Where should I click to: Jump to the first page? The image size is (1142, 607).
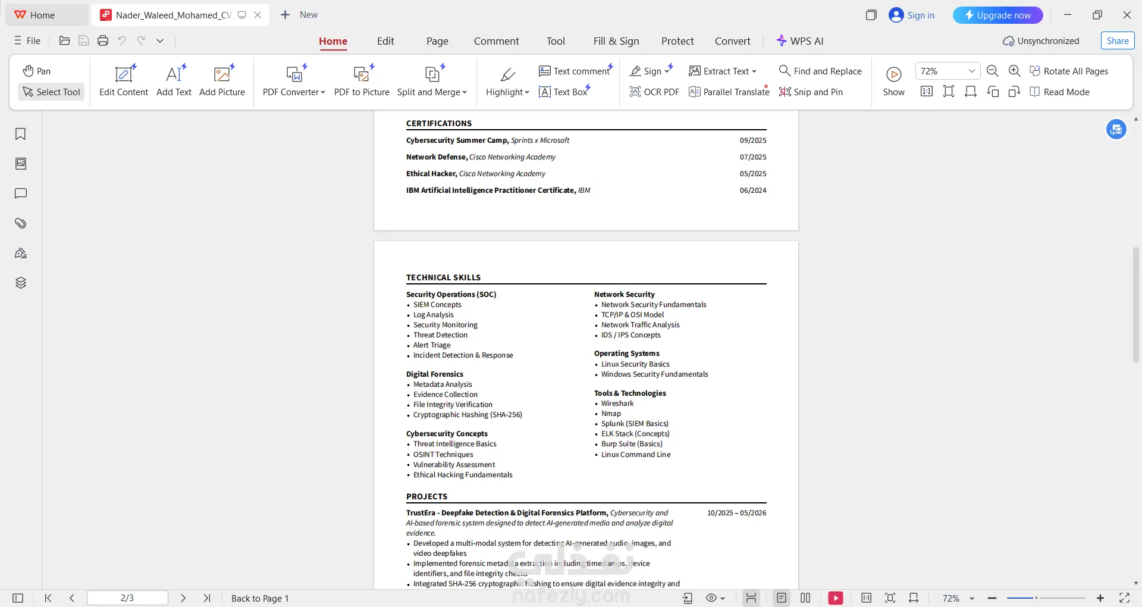(x=48, y=598)
